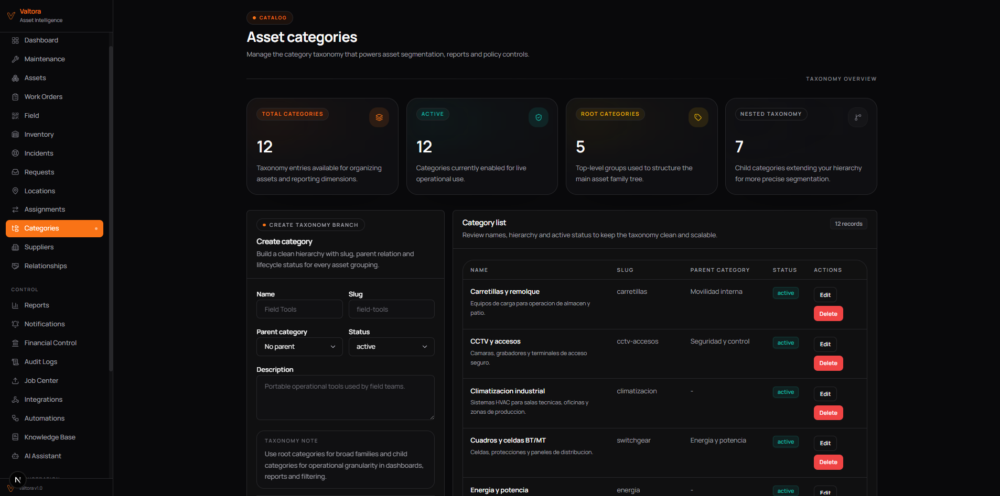This screenshot has height=496, width=1000.
Task: Expand the Parent category dropdown
Action: 299,347
